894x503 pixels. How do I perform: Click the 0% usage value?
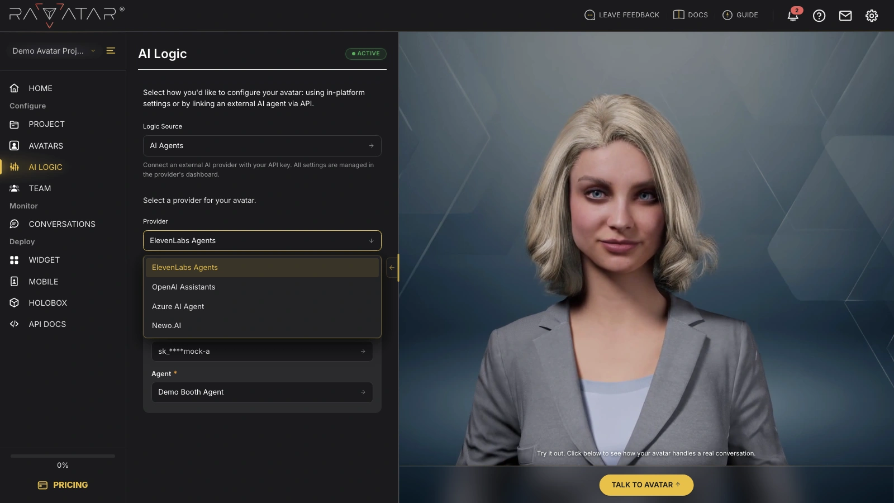tap(63, 466)
